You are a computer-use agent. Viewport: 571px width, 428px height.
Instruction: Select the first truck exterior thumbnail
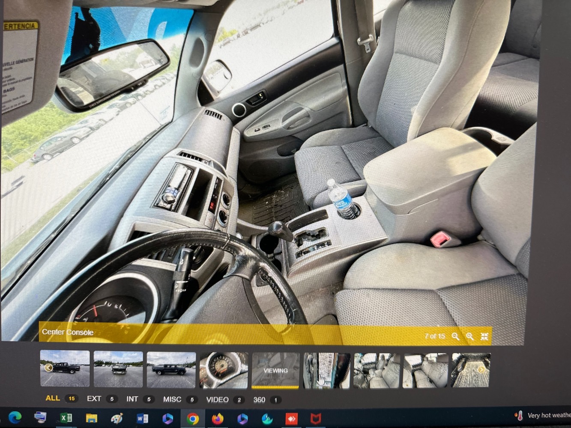65,369
